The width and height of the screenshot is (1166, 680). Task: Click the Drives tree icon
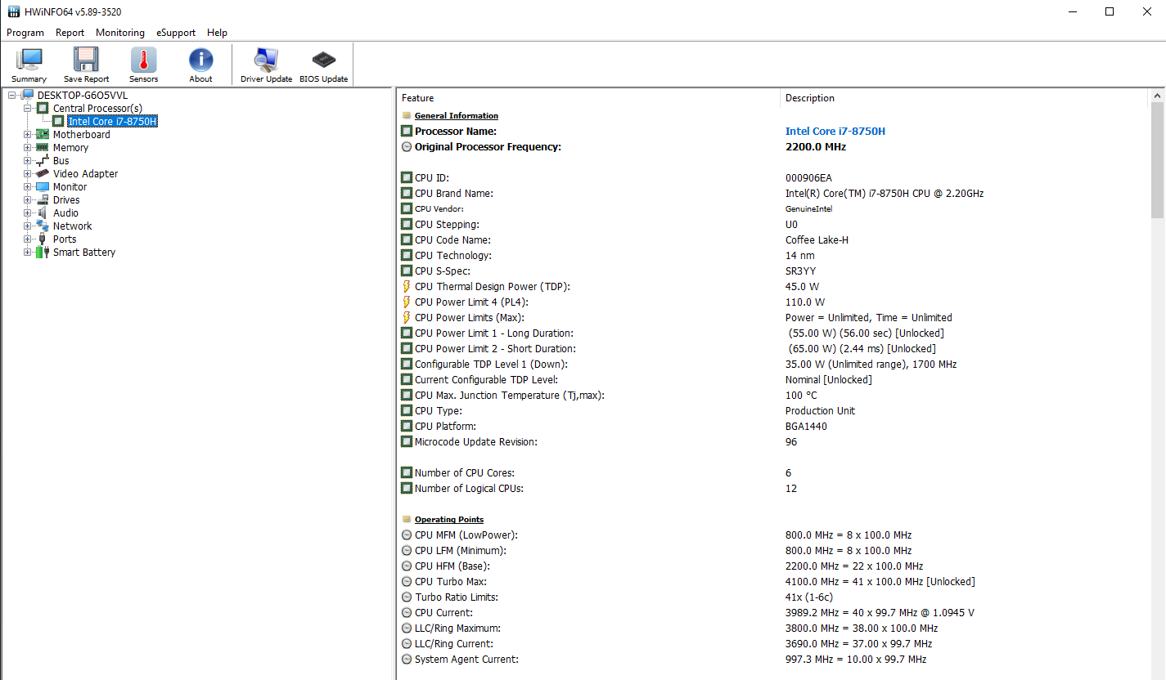tap(43, 200)
